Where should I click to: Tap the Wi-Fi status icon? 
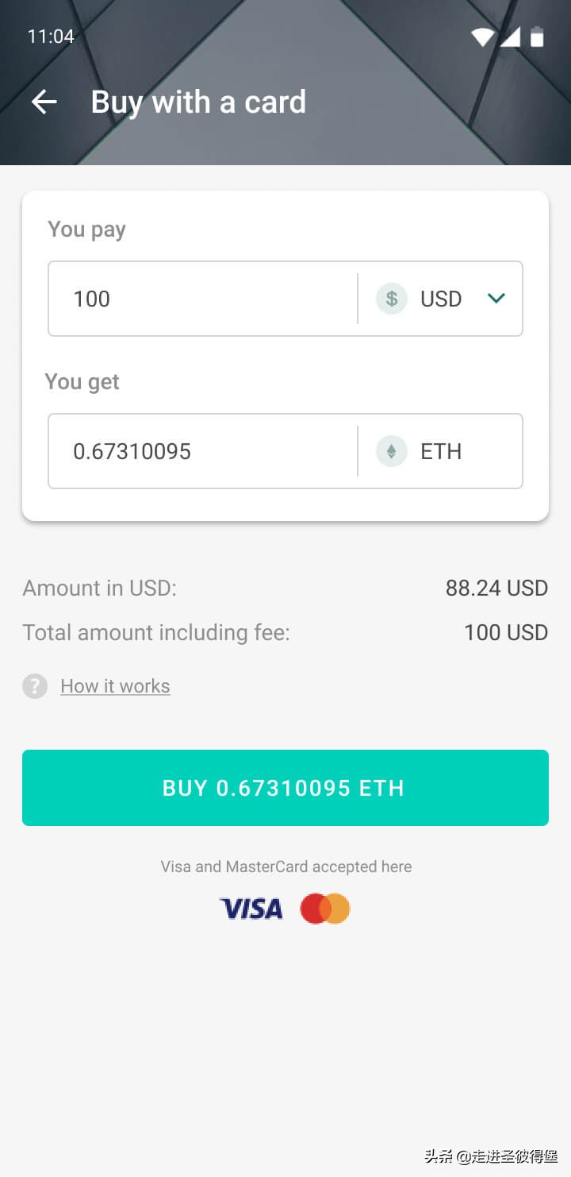click(x=482, y=37)
